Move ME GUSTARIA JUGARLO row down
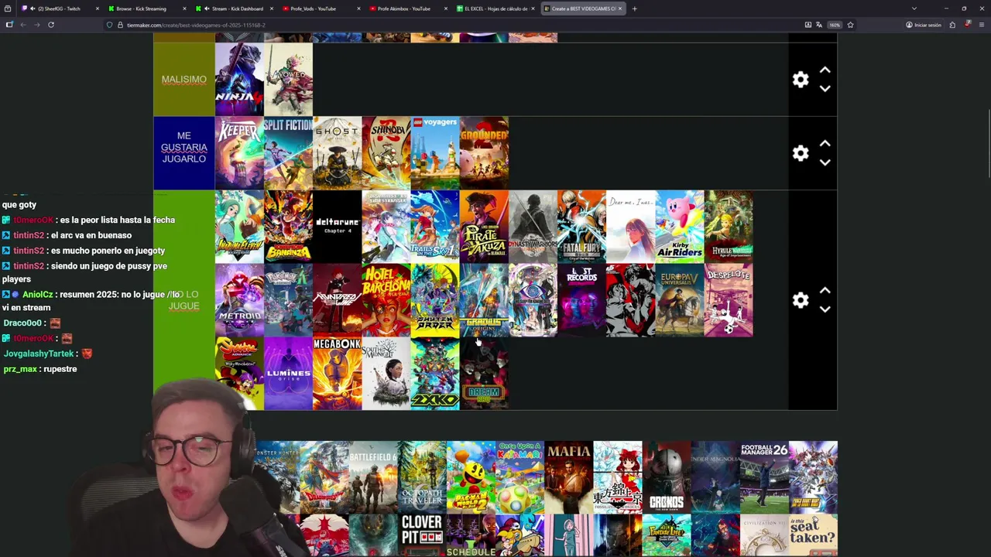This screenshot has width=991, height=557. point(825,162)
